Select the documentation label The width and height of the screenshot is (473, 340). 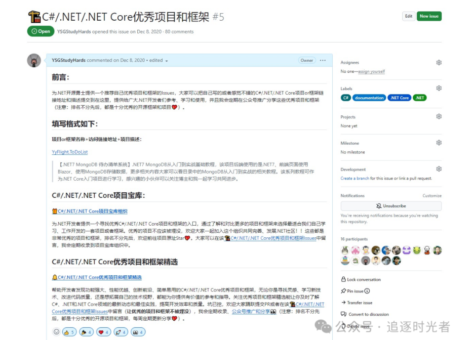pyautogui.click(x=369, y=98)
